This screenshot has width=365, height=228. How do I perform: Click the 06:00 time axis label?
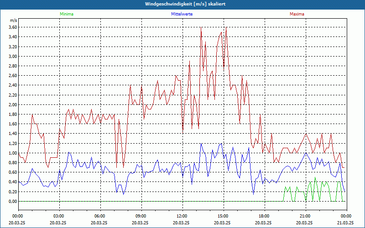point(100,216)
